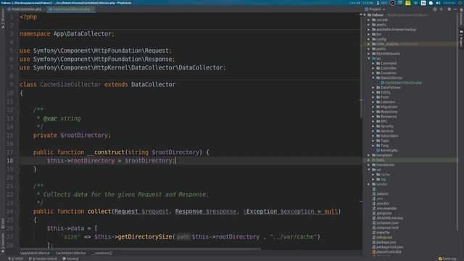The image size is (464, 261).
Task: Open the TODO tool window
Action: point(16,259)
